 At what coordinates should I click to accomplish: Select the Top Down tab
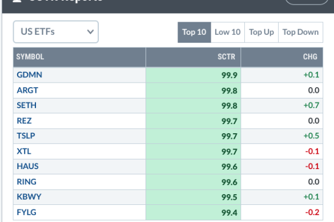300,32
